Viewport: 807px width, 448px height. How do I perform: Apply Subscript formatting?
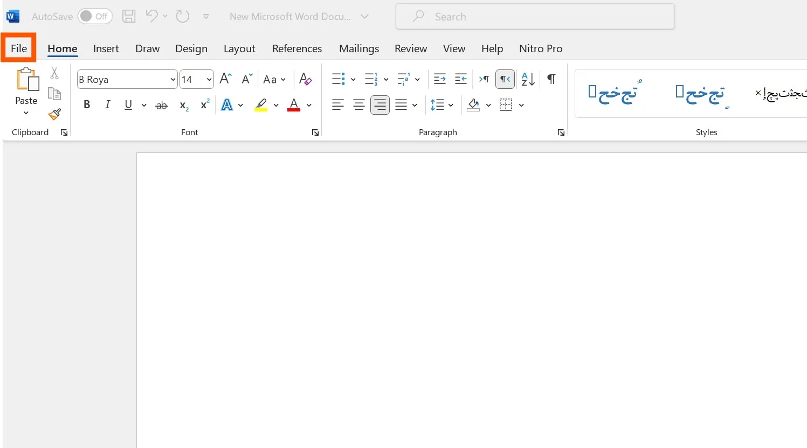[184, 105]
